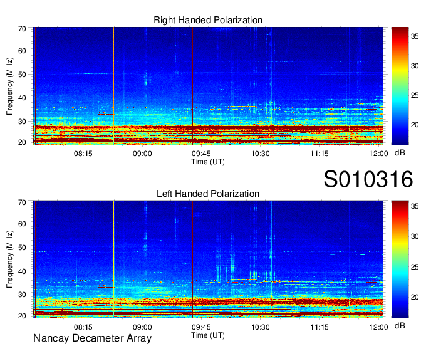
Task: Click the 08:15 time tick on bottom plot
Action: 83,327
